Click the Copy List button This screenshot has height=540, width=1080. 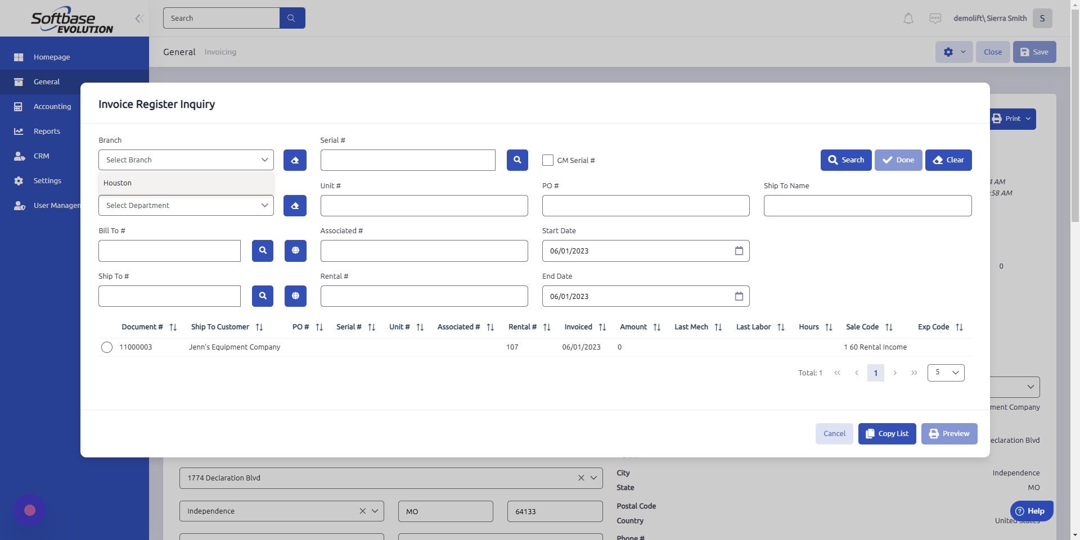click(887, 434)
